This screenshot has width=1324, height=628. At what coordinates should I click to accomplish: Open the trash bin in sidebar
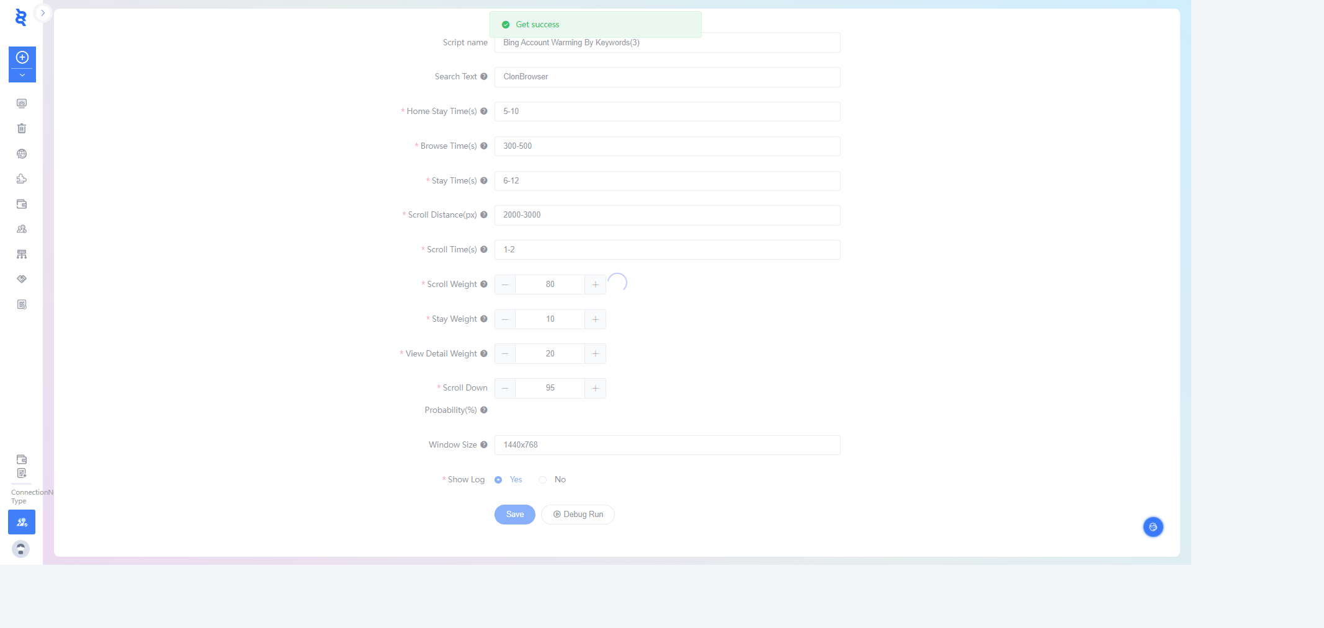click(22, 128)
